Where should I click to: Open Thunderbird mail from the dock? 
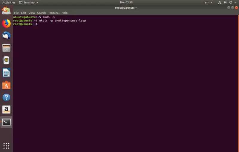pos(6,36)
